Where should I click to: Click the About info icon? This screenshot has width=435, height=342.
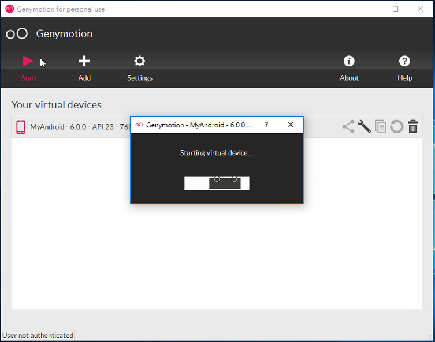(x=349, y=61)
